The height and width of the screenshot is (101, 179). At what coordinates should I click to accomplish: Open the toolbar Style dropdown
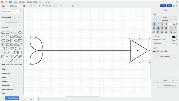pyautogui.click(x=4, y=6)
